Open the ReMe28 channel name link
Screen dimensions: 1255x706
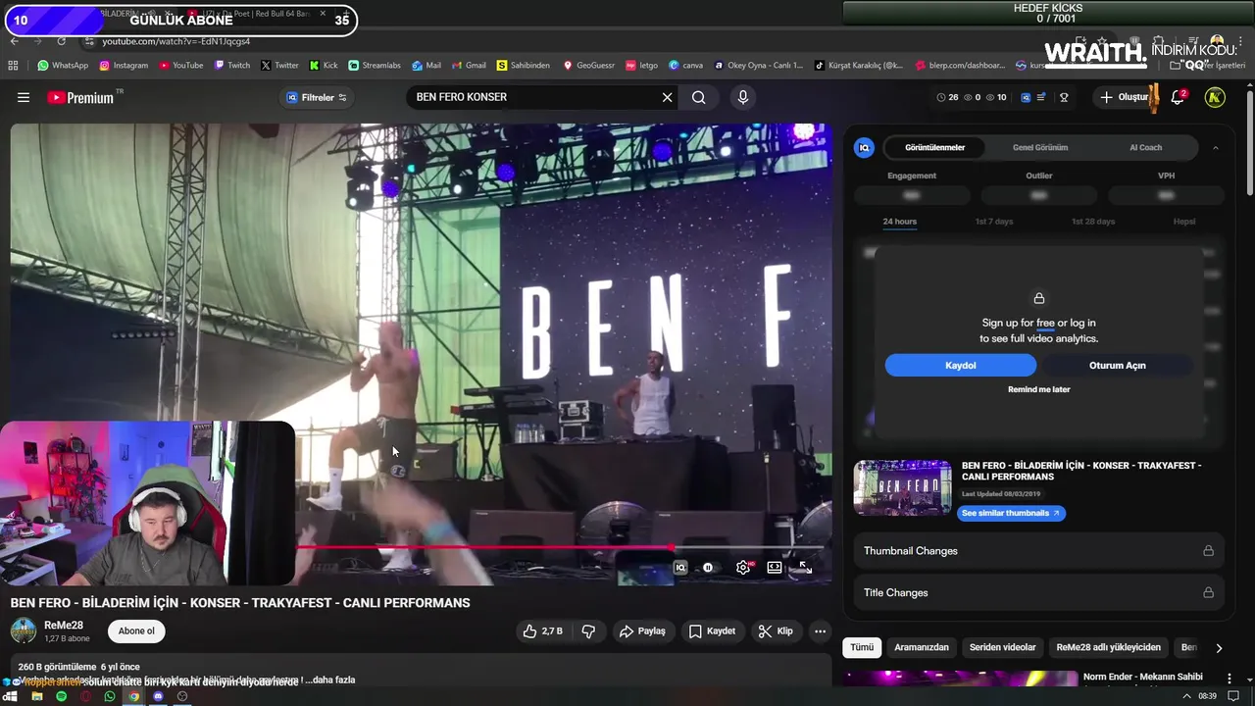point(63,626)
